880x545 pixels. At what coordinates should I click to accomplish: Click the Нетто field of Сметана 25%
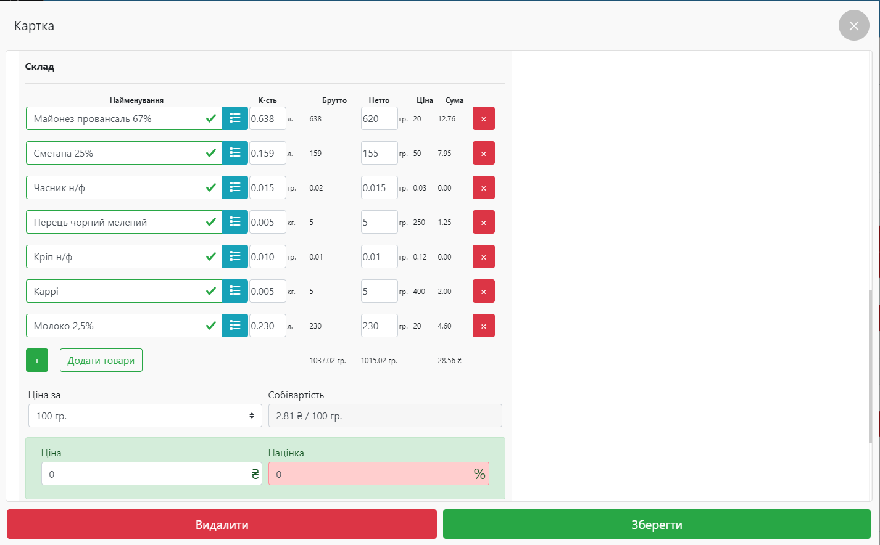(379, 153)
